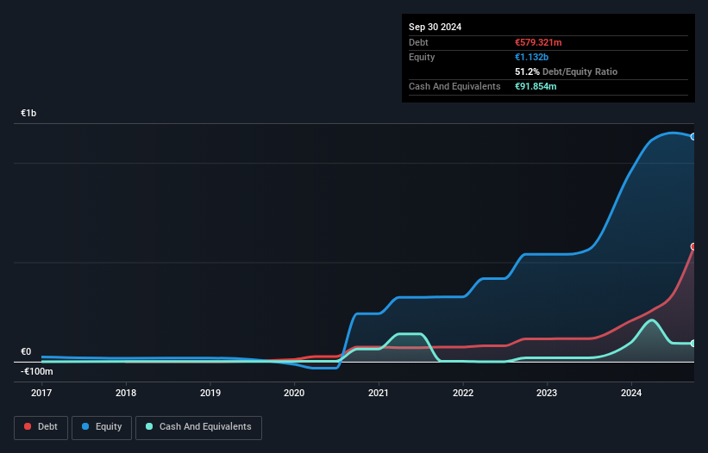Toggle the Equity legend button
Screen dimensions: 708x453
pos(102,427)
